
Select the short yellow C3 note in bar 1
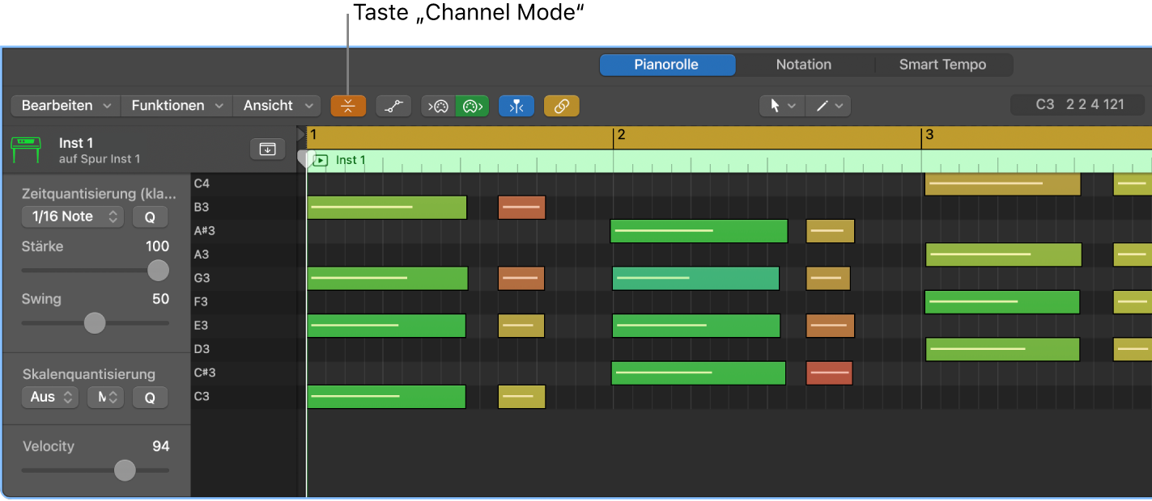521,397
